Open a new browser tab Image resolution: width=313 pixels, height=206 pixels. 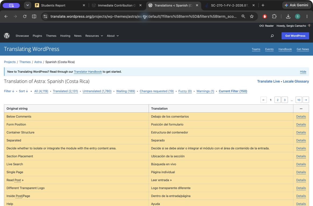coord(263,5)
